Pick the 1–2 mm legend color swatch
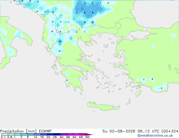The width and height of the screenshot is (179, 138). [x=18, y=134]
